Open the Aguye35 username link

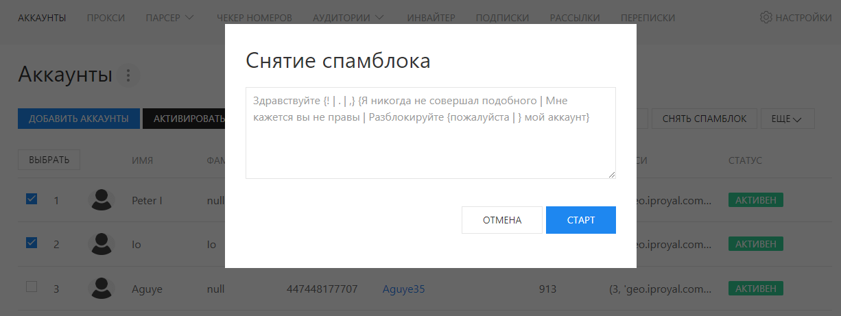[403, 289]
